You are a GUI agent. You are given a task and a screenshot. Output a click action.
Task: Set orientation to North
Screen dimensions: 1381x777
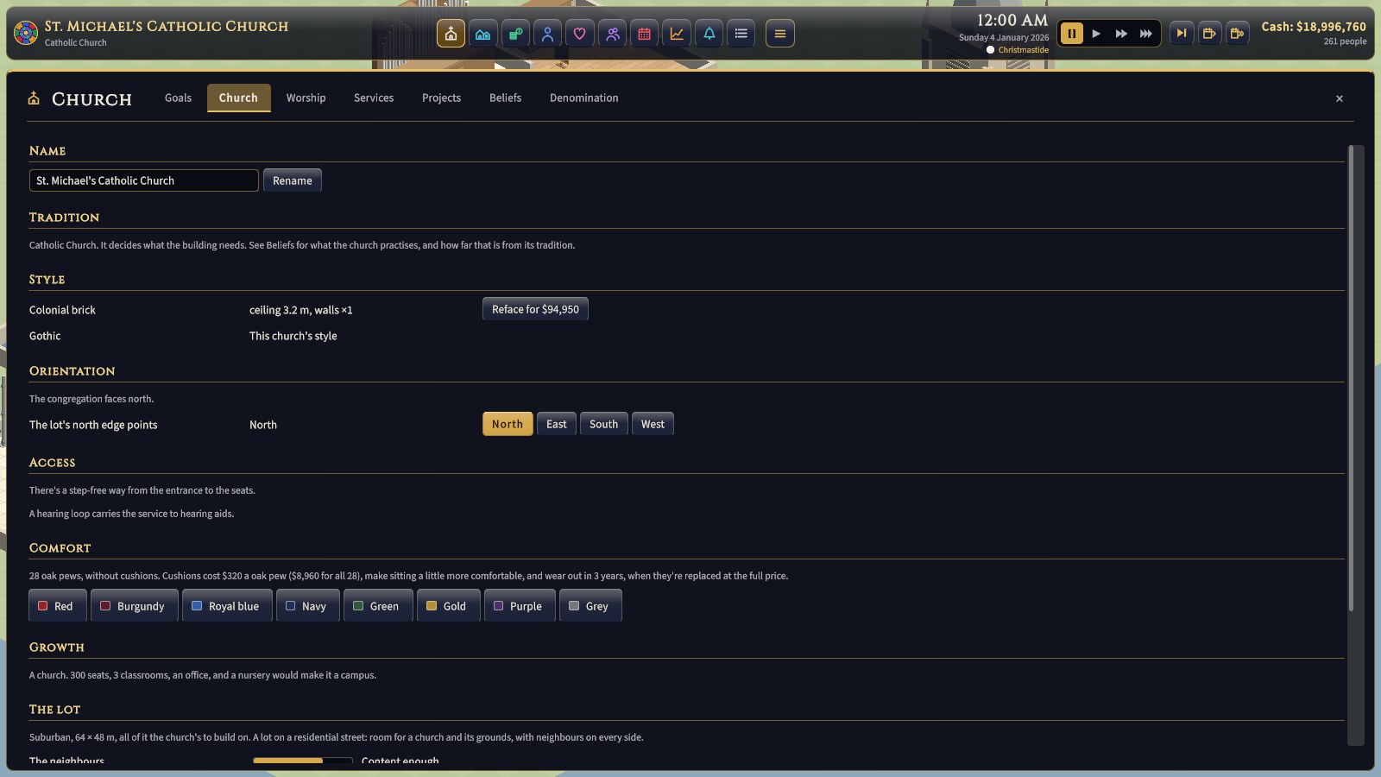pyautogui.click(x=508, y=424)
